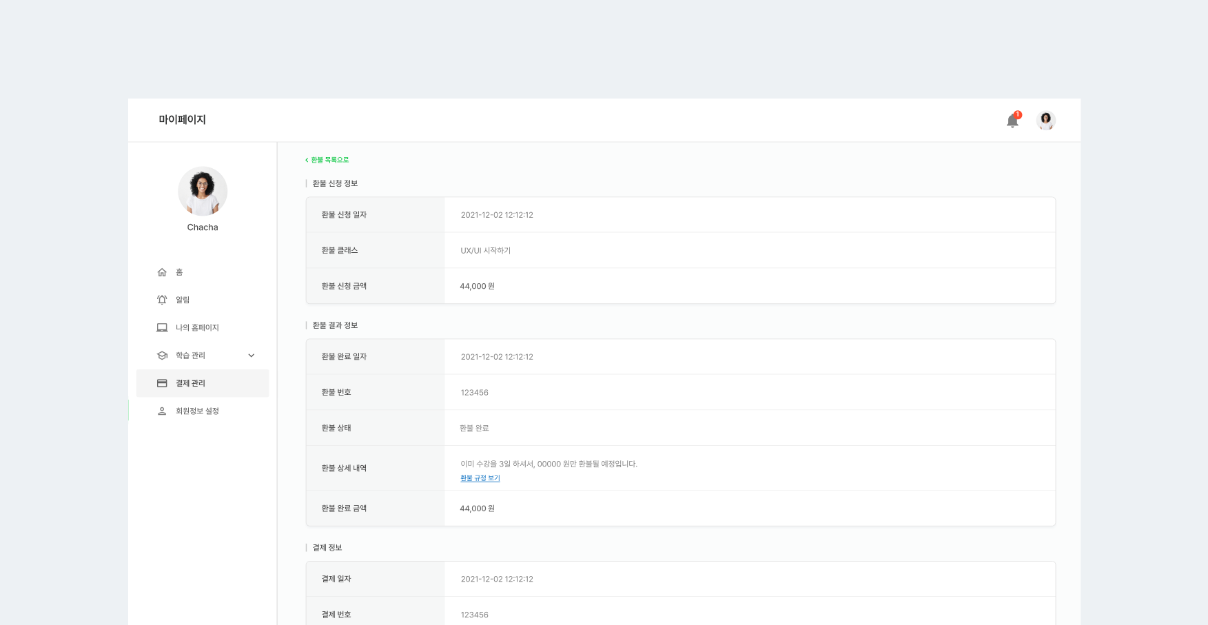Click the 마이페이지 header title

pyautogui.click(x=182, y=120)
